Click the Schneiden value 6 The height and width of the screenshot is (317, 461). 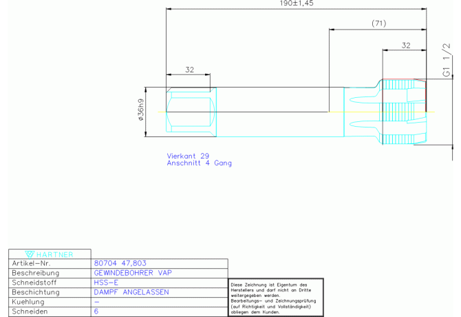pyautogui.click(x=96, y=311)
